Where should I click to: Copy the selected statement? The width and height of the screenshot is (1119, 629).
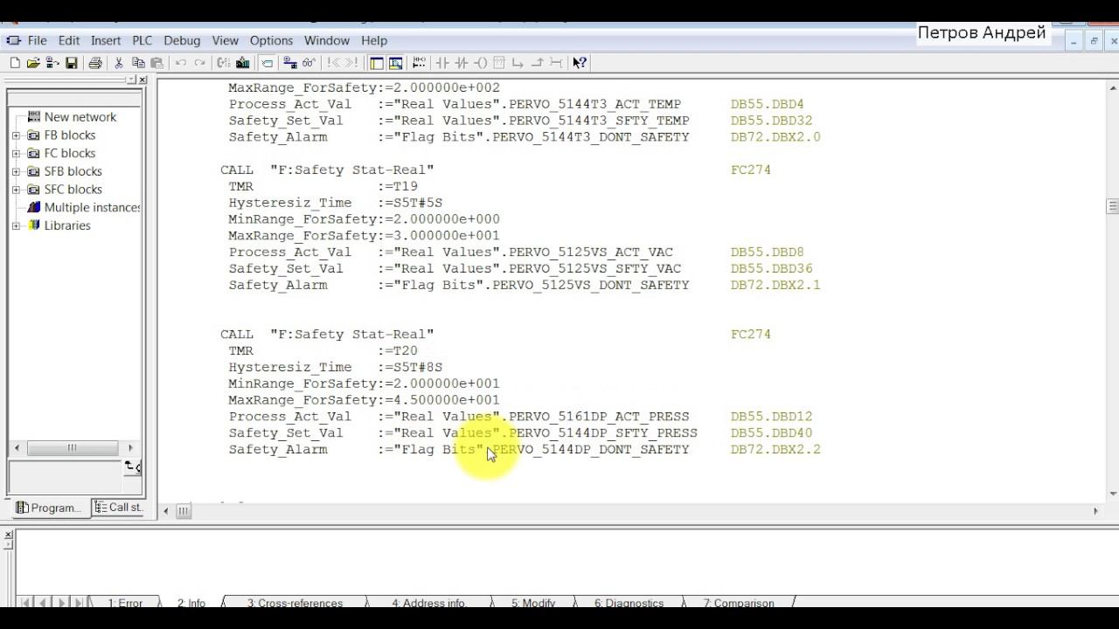(138, 63)
